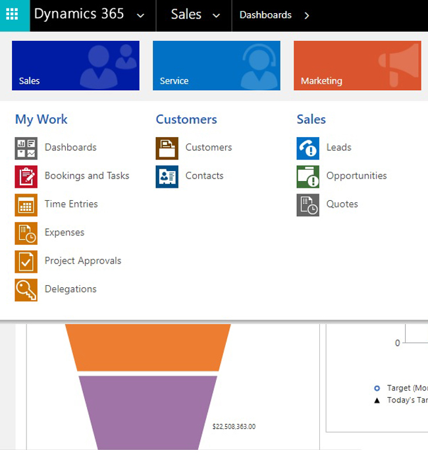Open the Contacts link
This screenshot has width=428, height=461.
[205, 176]
